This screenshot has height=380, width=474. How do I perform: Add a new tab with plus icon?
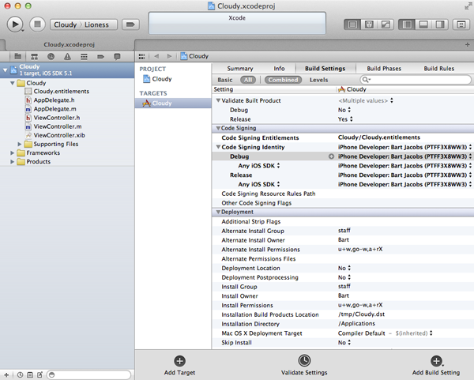pyautogui.click(x=468, y=45)
